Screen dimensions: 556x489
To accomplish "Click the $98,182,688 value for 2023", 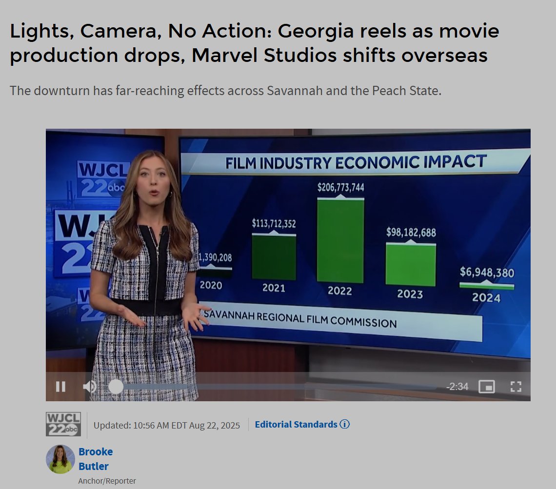I will click(411, 233).
